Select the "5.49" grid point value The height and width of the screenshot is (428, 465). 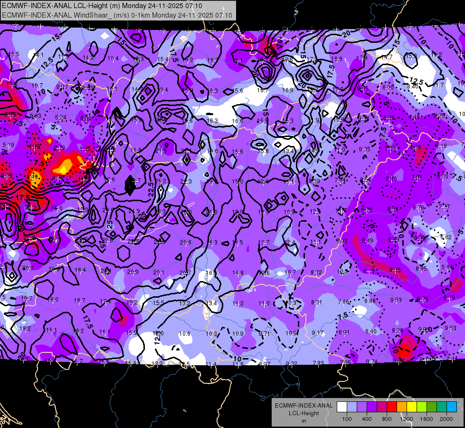tap(367, 240)
